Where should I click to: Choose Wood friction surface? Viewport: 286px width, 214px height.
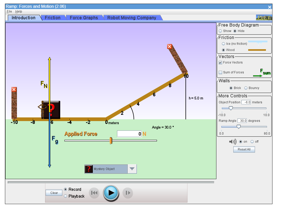(223, 50)
